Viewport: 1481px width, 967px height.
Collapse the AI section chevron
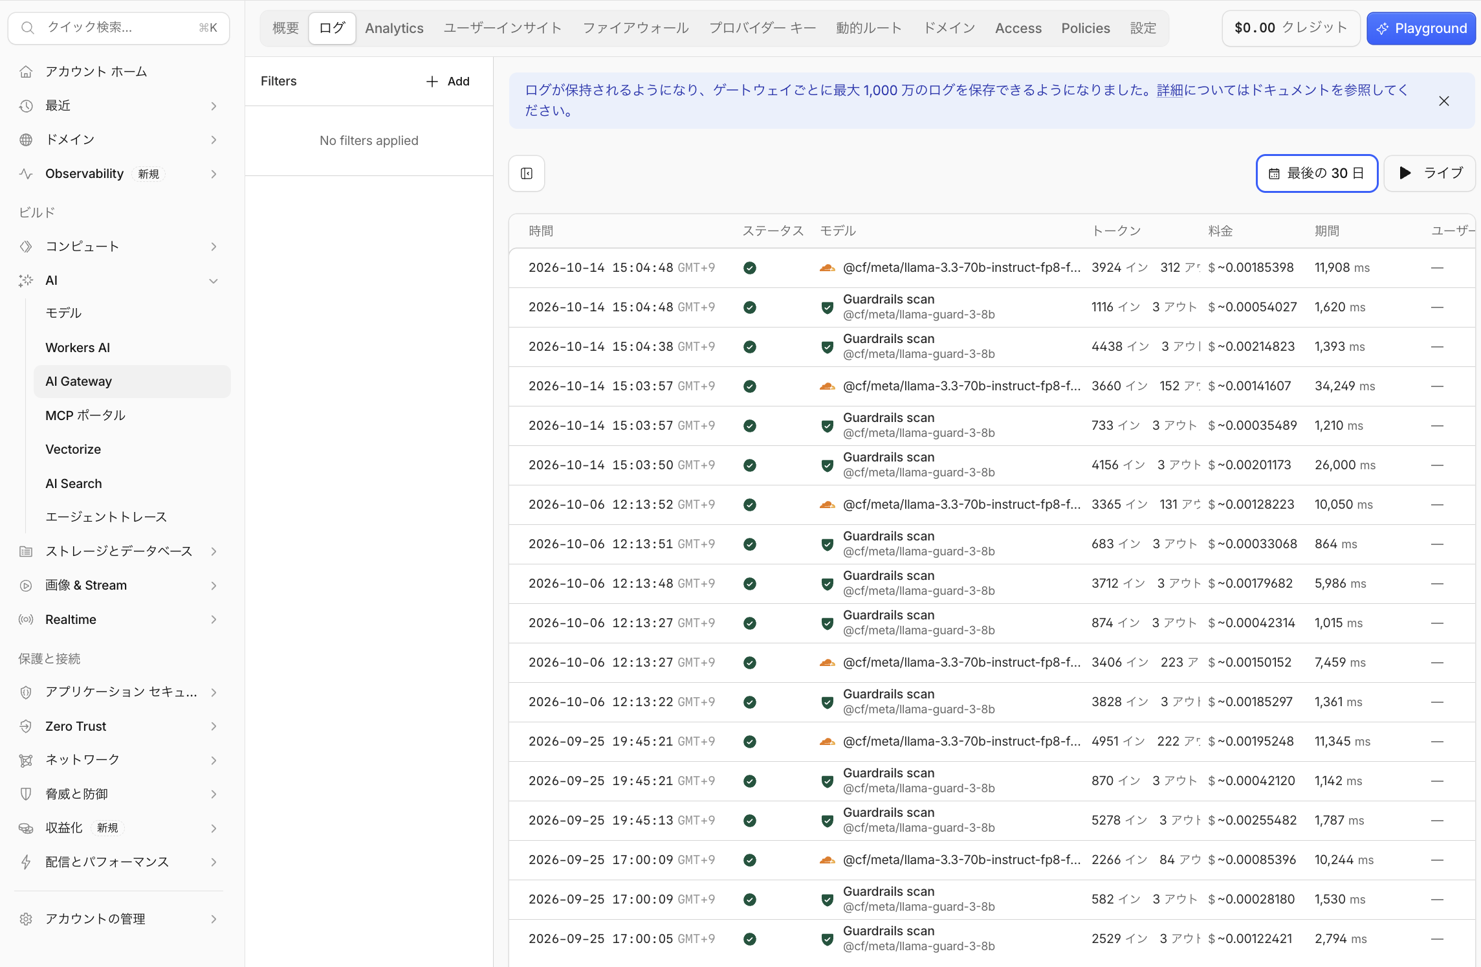coord(214,280)
